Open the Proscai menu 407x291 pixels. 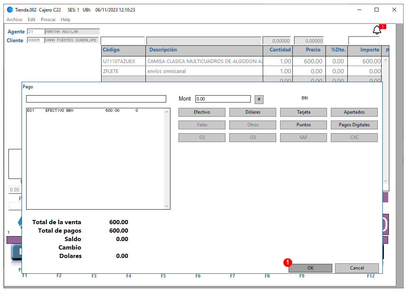pyautogui.click(x=48, y=20)
